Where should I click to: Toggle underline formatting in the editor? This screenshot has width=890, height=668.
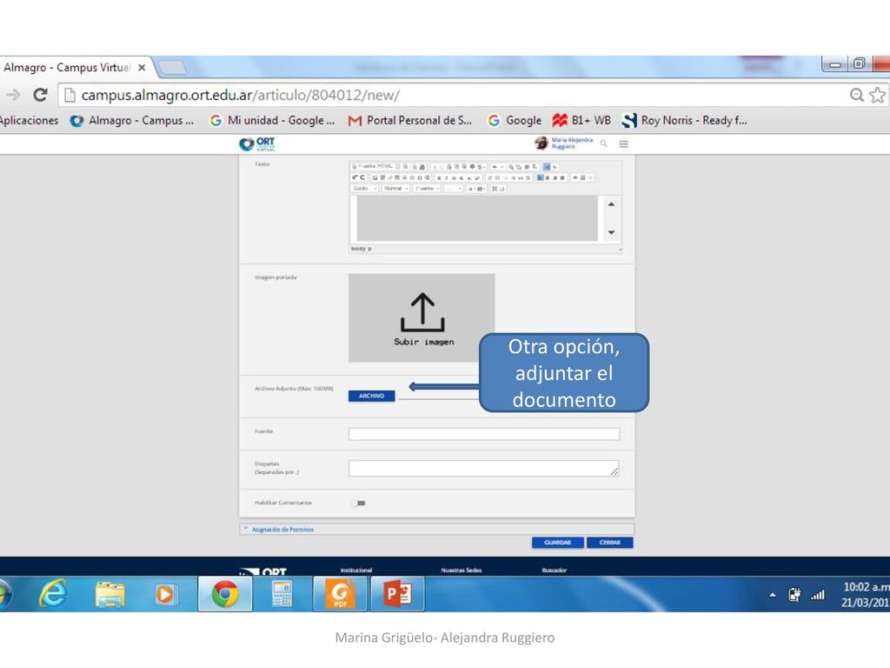[454, 177]
